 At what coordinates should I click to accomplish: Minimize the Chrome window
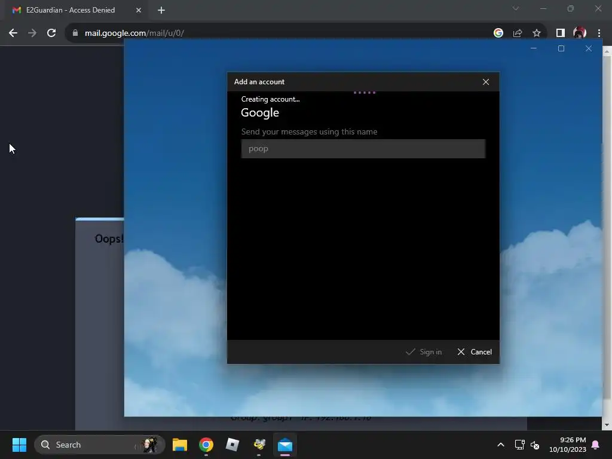(543, 8)
